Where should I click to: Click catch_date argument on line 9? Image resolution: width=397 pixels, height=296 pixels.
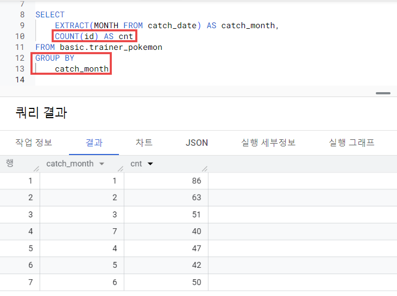click(x=172, y=25)
